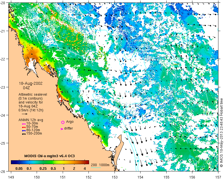Click the drifter legend text

[68, 128]
